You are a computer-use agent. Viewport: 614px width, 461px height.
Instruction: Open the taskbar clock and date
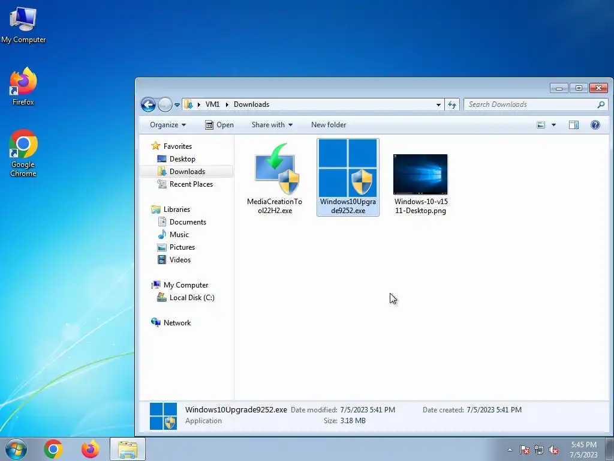tap(583, 450)
